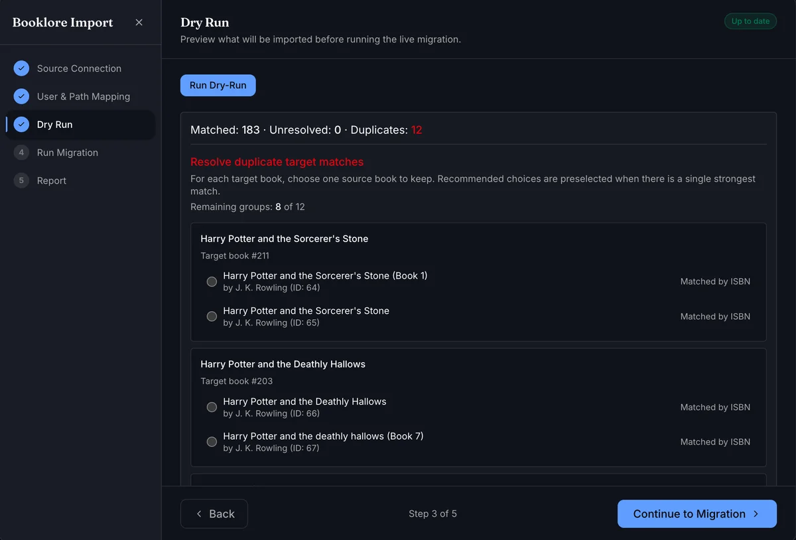796x540 pixels.
Task: Click the 'Matched: 183' summary text
Action: pos(225,130)
